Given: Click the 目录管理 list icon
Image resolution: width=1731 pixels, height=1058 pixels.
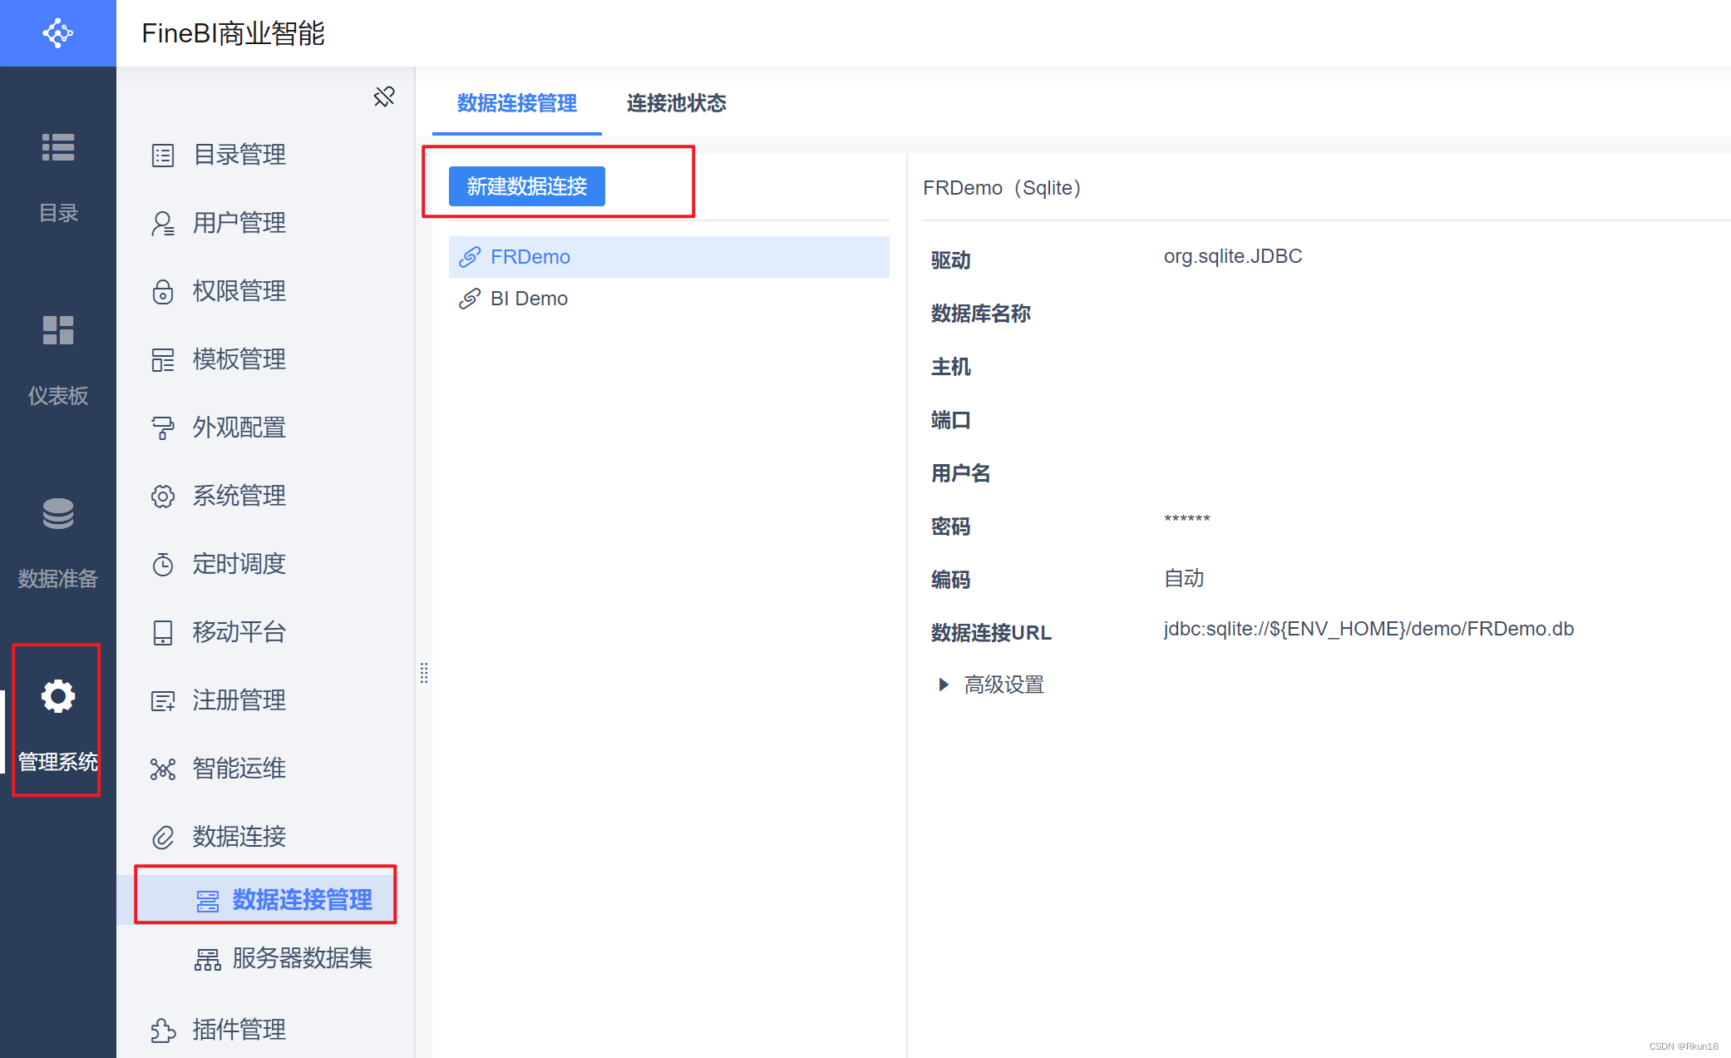Looking at the screenshot, I should 163,156.
